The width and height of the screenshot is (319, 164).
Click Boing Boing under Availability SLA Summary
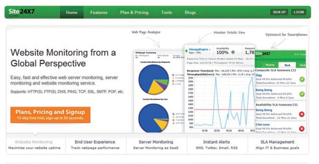[264, 110]
